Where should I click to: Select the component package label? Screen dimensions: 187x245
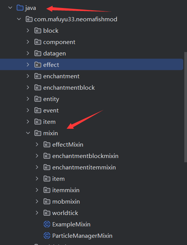point(59,42)
